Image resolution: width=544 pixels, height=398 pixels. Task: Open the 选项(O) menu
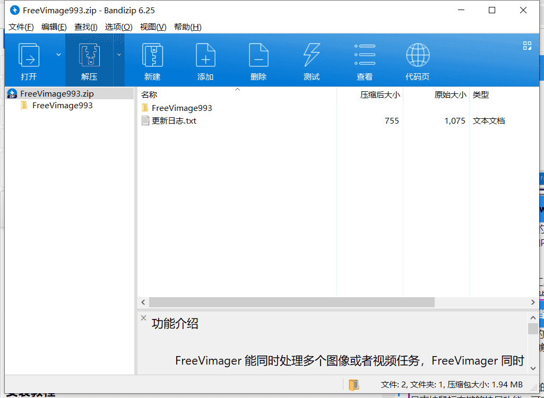(119, 27)
